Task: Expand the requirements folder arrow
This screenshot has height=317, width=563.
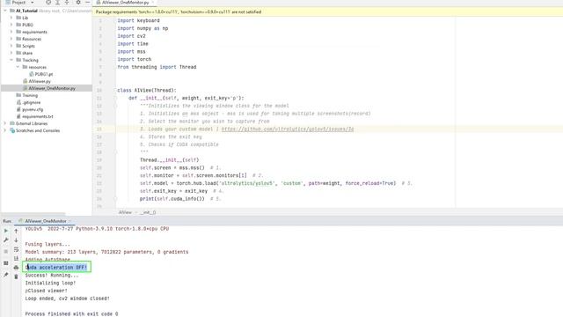Action: pyautogui.click(x=11, y=32)
